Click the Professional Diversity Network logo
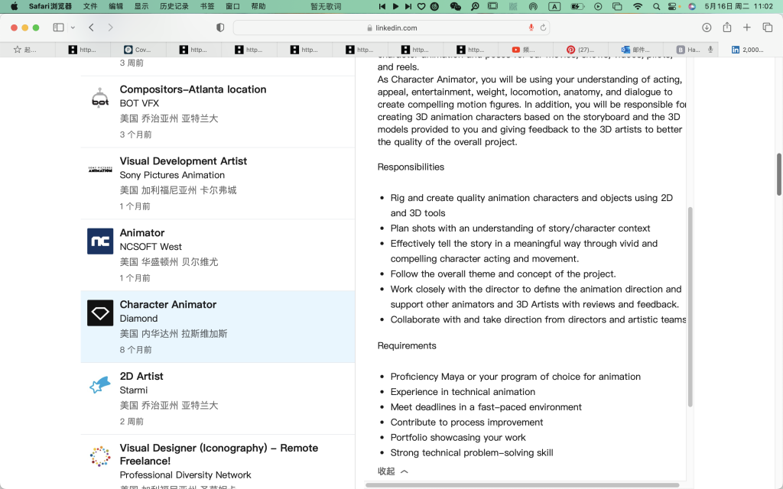This screenshot has width=783, height=489. pos(100,456)
